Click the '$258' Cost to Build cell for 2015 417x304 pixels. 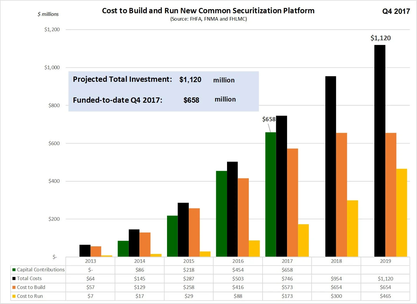click(189, 288)
